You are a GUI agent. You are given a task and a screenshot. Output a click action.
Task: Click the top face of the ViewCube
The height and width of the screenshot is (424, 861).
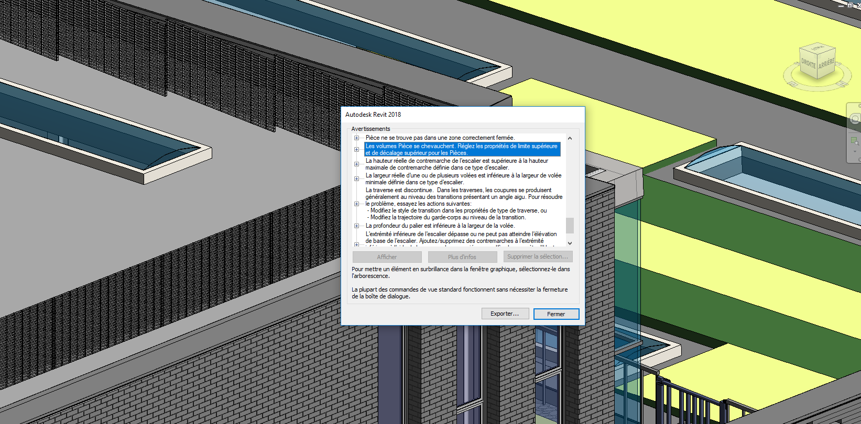click(x=817, y=49)
